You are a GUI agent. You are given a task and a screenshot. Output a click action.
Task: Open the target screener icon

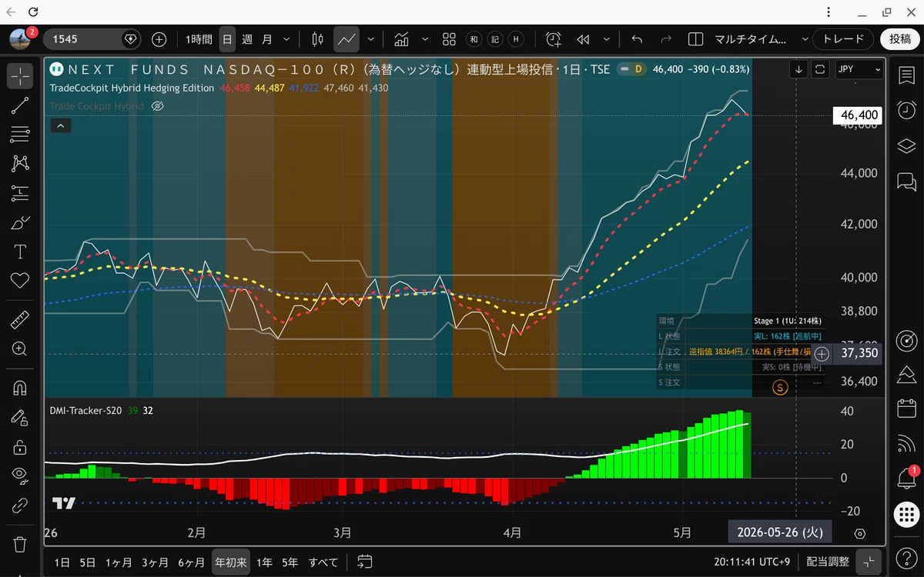(906, 340)
